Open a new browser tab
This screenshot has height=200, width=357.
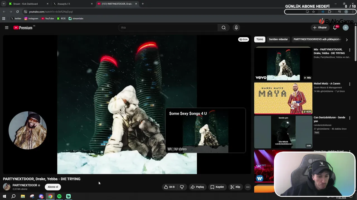tap(143, 4)
